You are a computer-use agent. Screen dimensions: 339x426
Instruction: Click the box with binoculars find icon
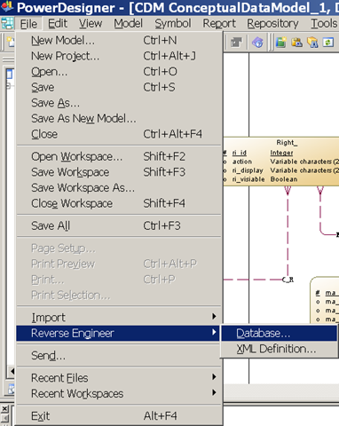[312, 43]
